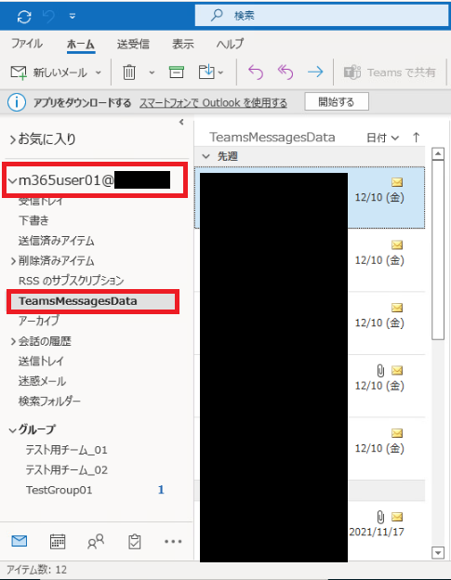Open the Delete options dropdown arrow
Screen dimensions: 451x580
tap(152, 72)
